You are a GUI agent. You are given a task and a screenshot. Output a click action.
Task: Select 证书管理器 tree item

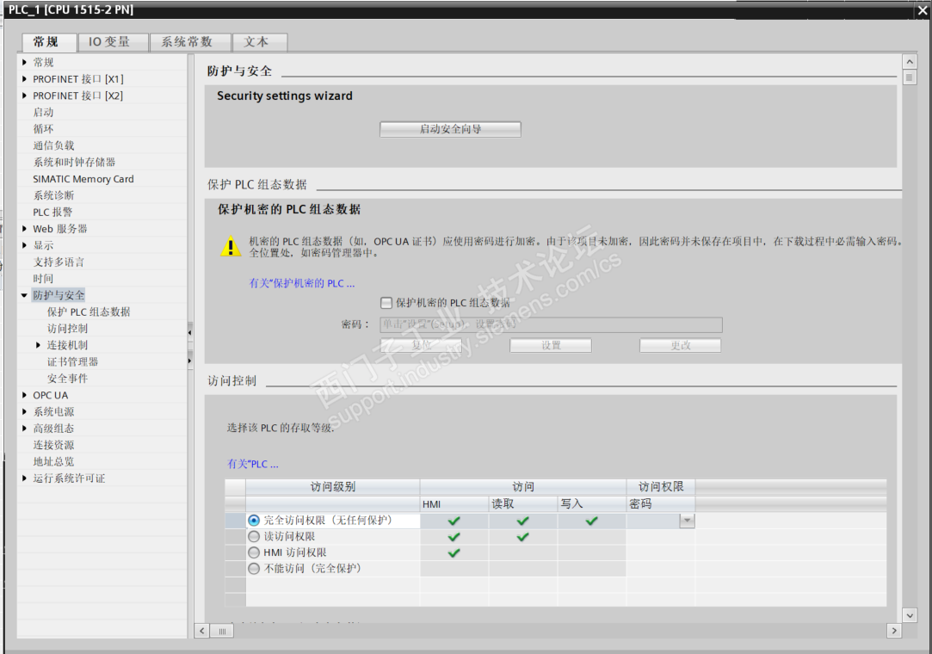[x=72, y=361]
